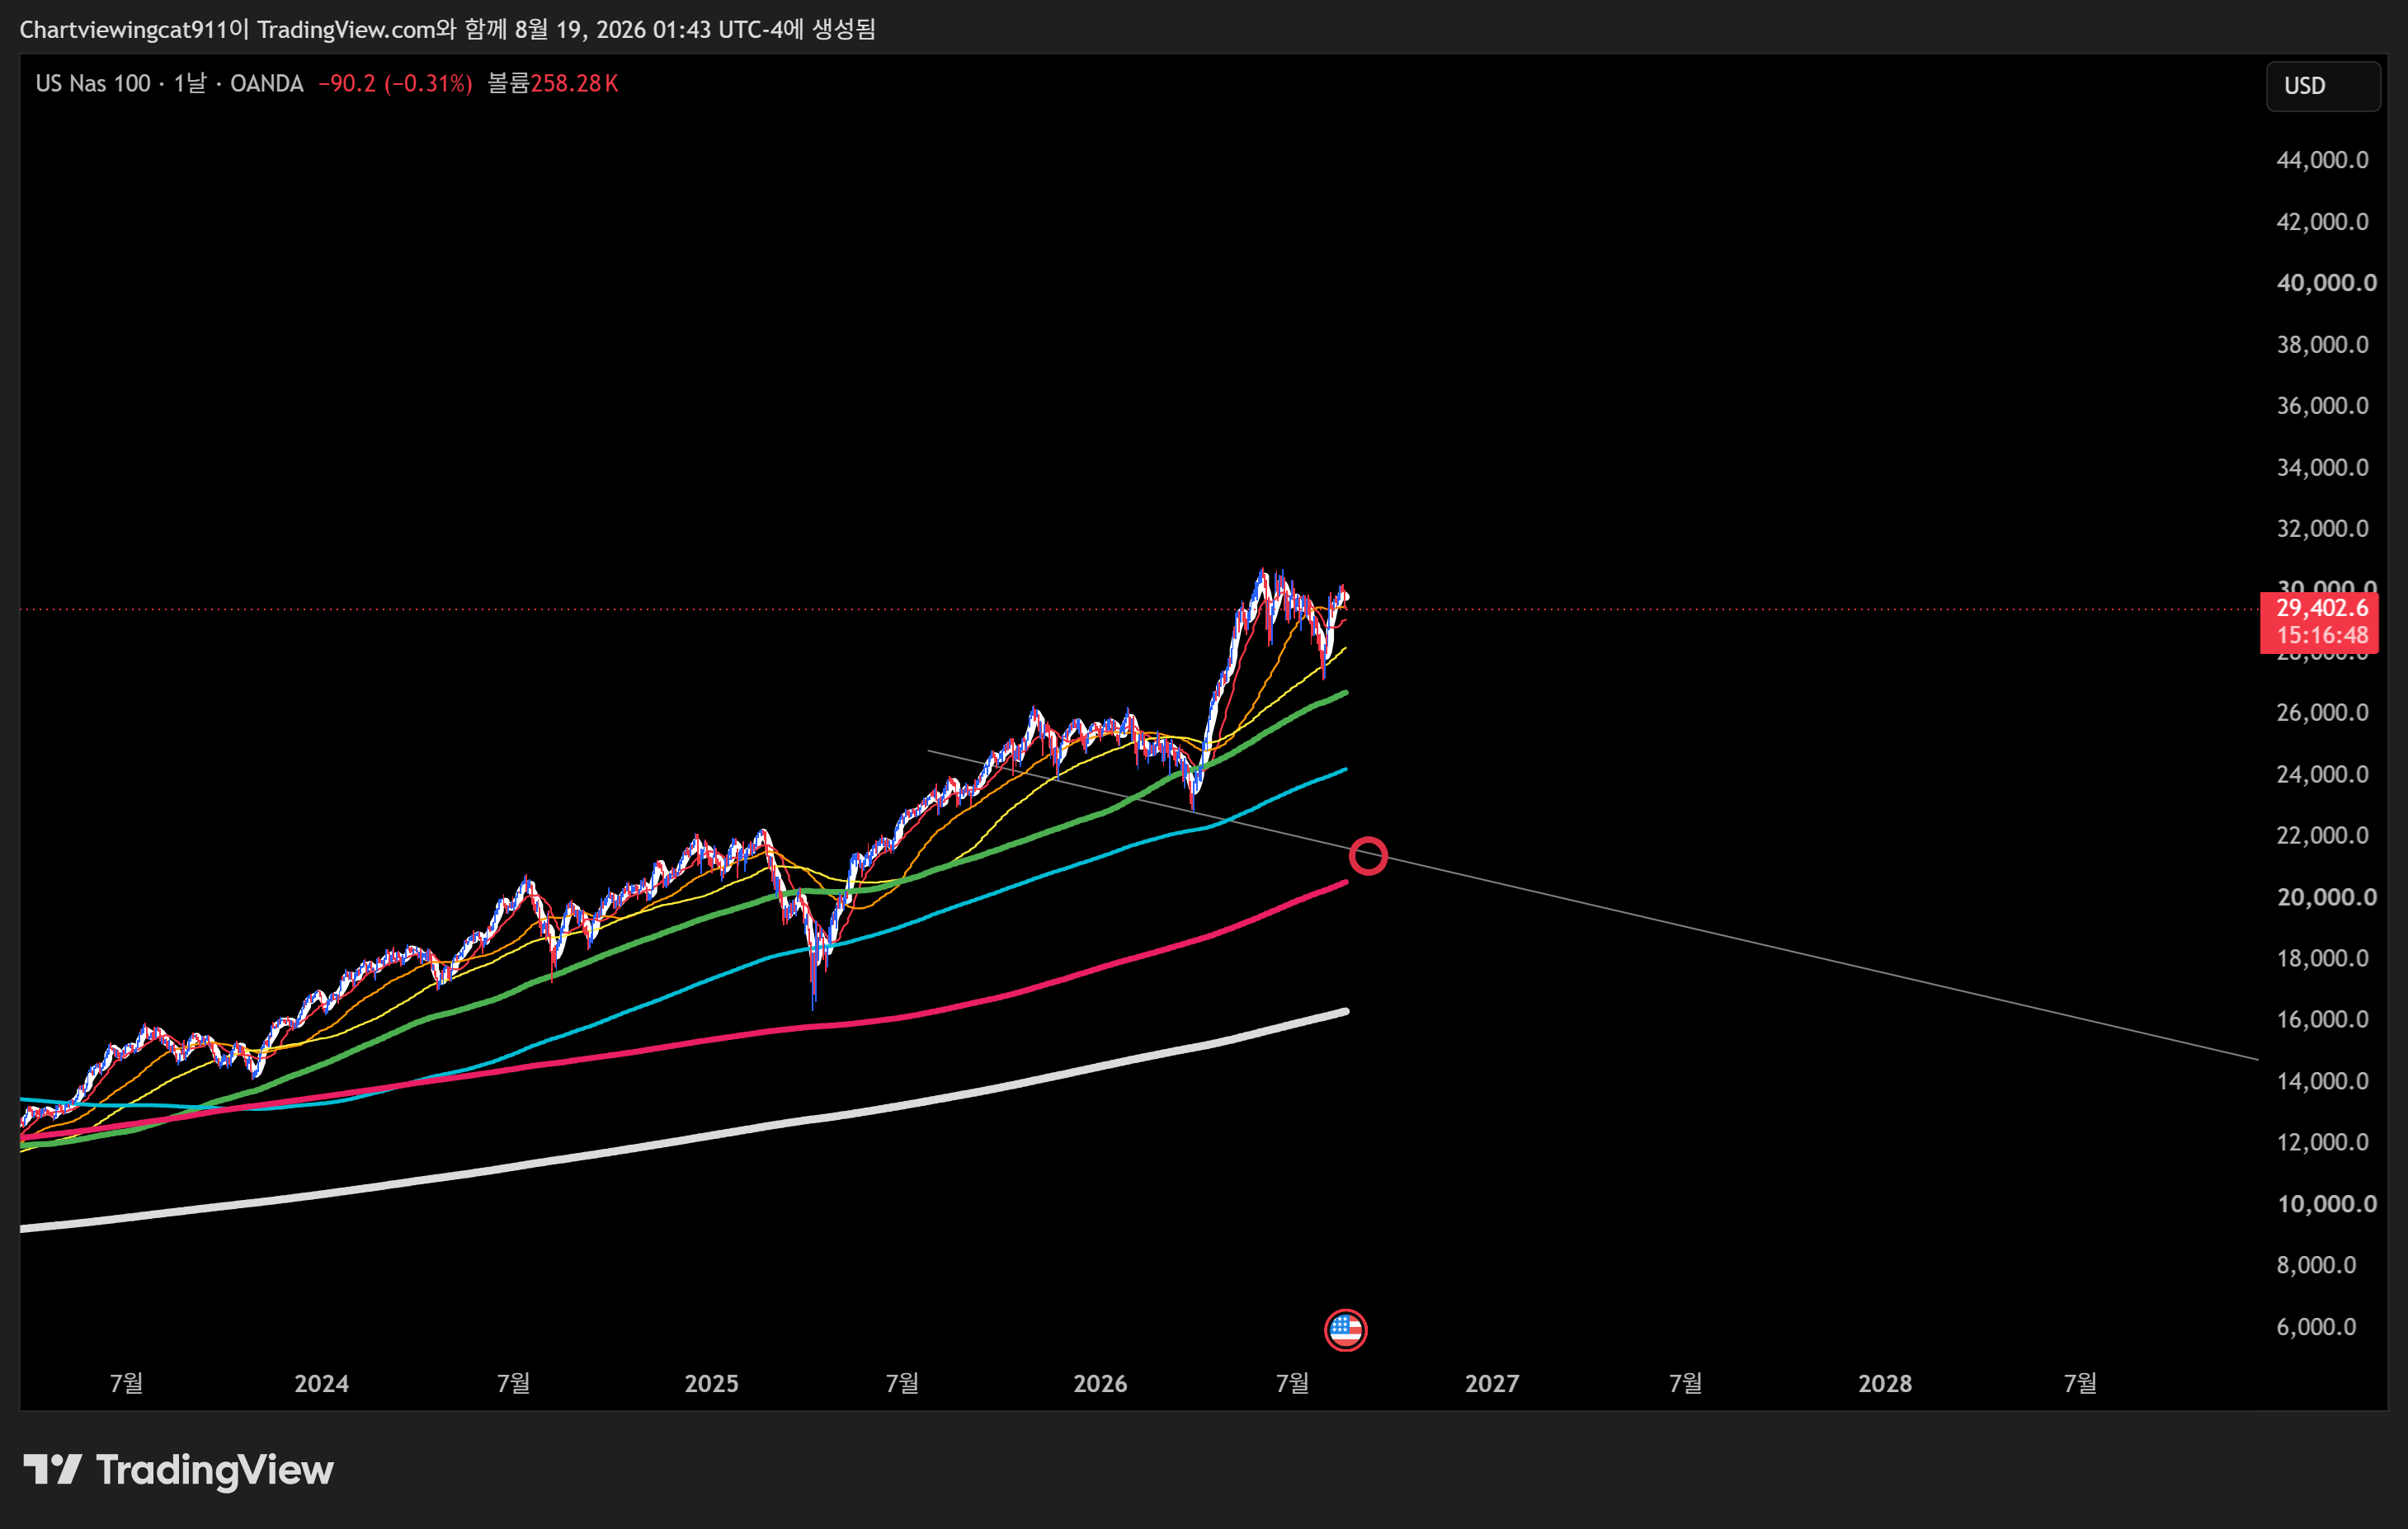
Task: Click the 16,000.0 price axis label
Action: [x=2322, y=1020]
